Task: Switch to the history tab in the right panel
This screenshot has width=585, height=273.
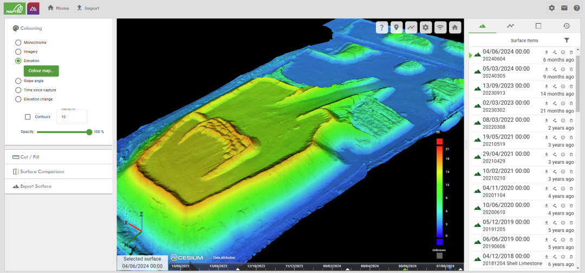Action: click(566, 25)
